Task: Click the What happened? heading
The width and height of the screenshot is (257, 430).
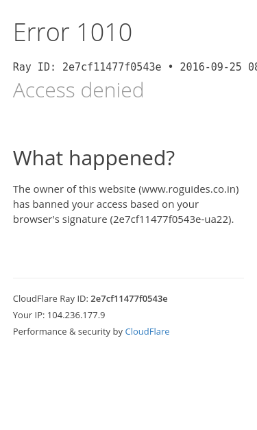Action: [x=94, y=158]
